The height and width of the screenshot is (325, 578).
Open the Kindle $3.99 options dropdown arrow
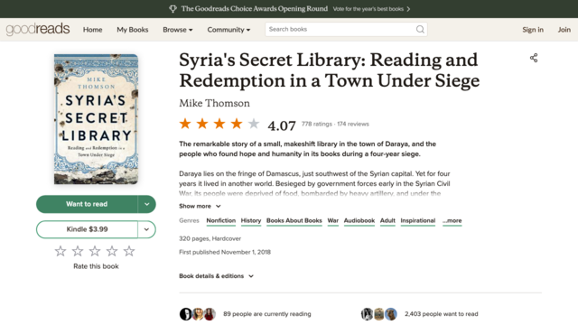coord(146,229)
